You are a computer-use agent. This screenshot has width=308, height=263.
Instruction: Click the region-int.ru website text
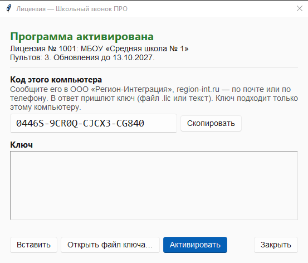[198, 89]
